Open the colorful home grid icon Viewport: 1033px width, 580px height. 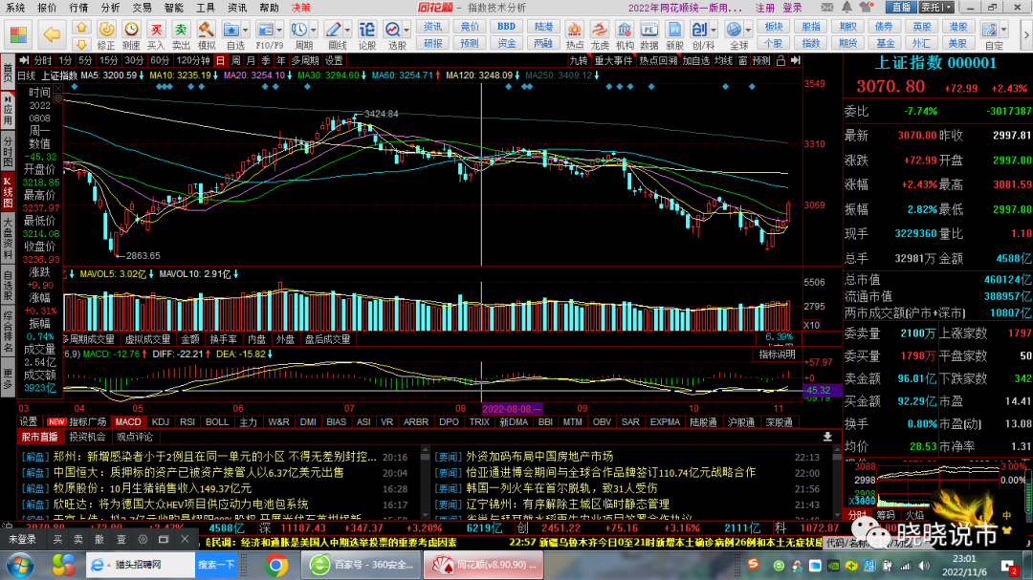tap(18, 34)
